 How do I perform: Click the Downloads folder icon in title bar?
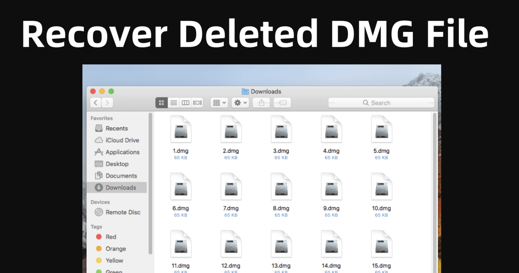246,91
